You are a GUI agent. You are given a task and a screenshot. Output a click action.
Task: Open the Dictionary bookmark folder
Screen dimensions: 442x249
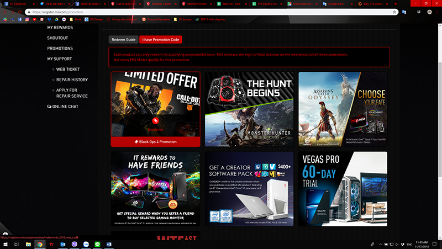183,19
